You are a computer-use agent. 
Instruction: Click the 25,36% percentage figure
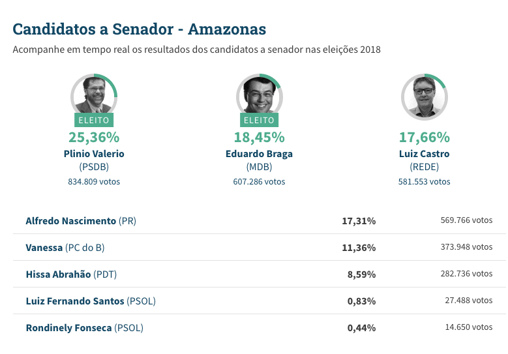click(94, 137)
